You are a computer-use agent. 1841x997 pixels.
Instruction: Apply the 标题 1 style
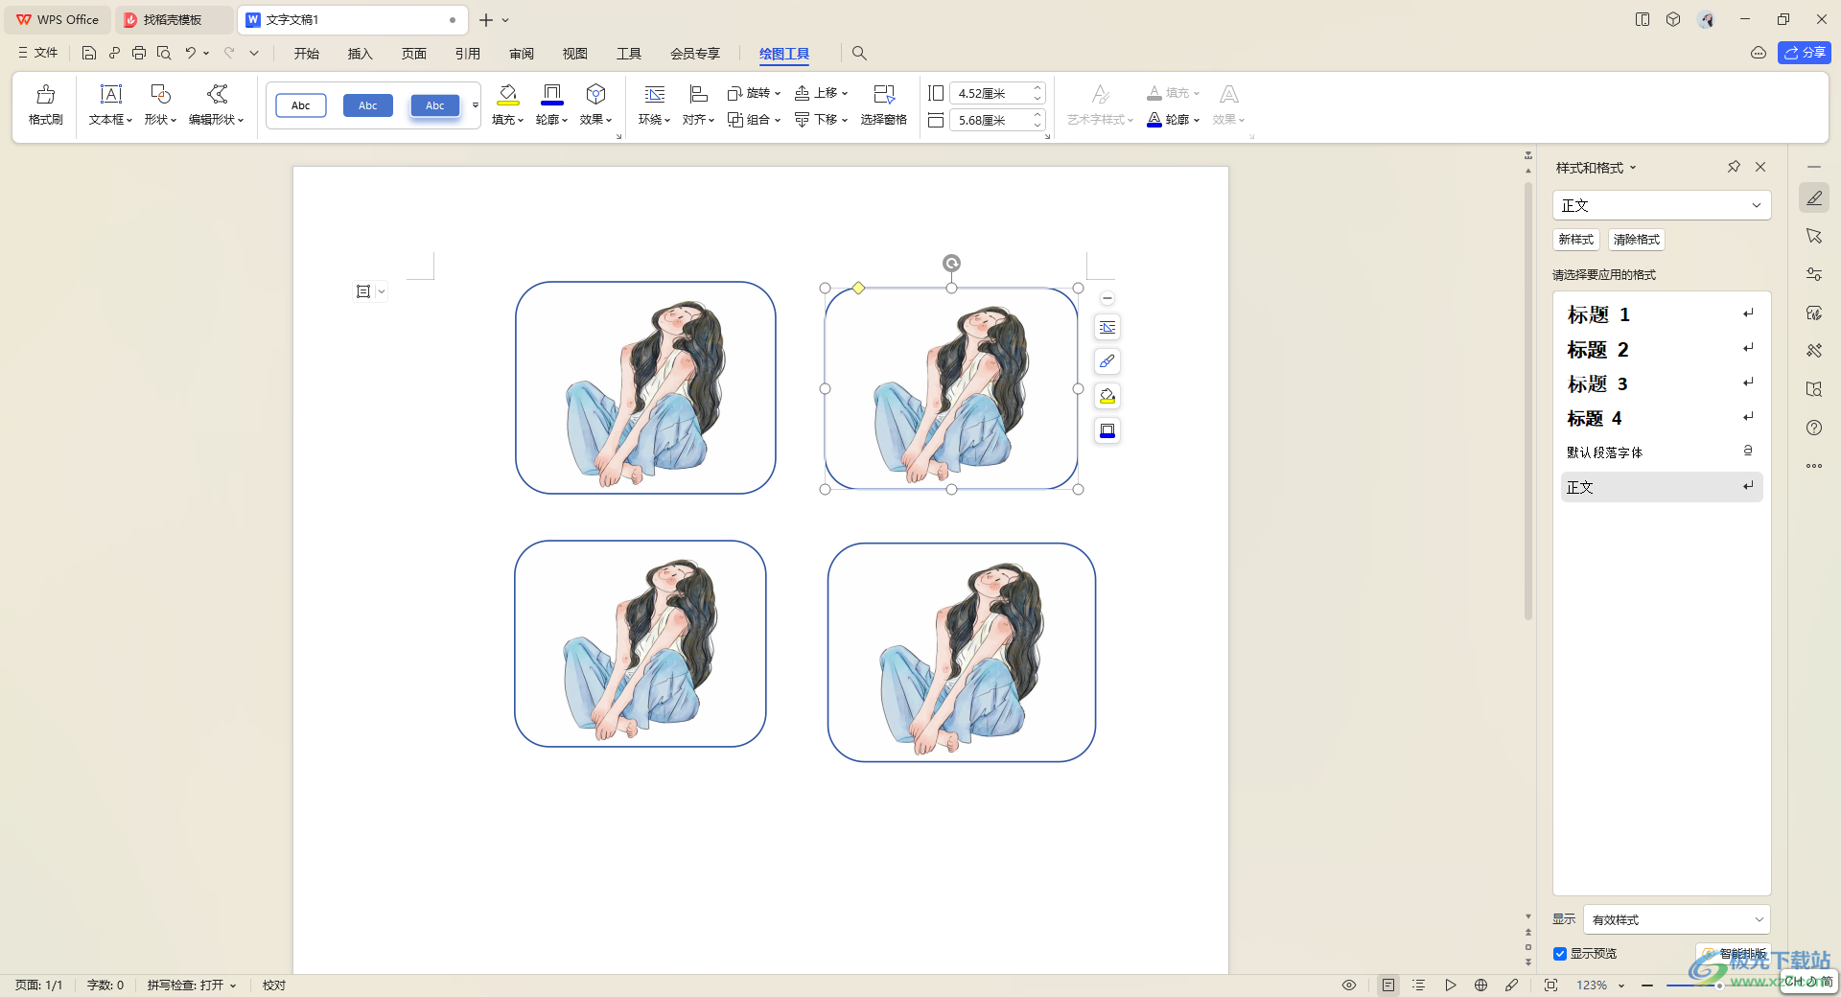[x=1662, y=314]
